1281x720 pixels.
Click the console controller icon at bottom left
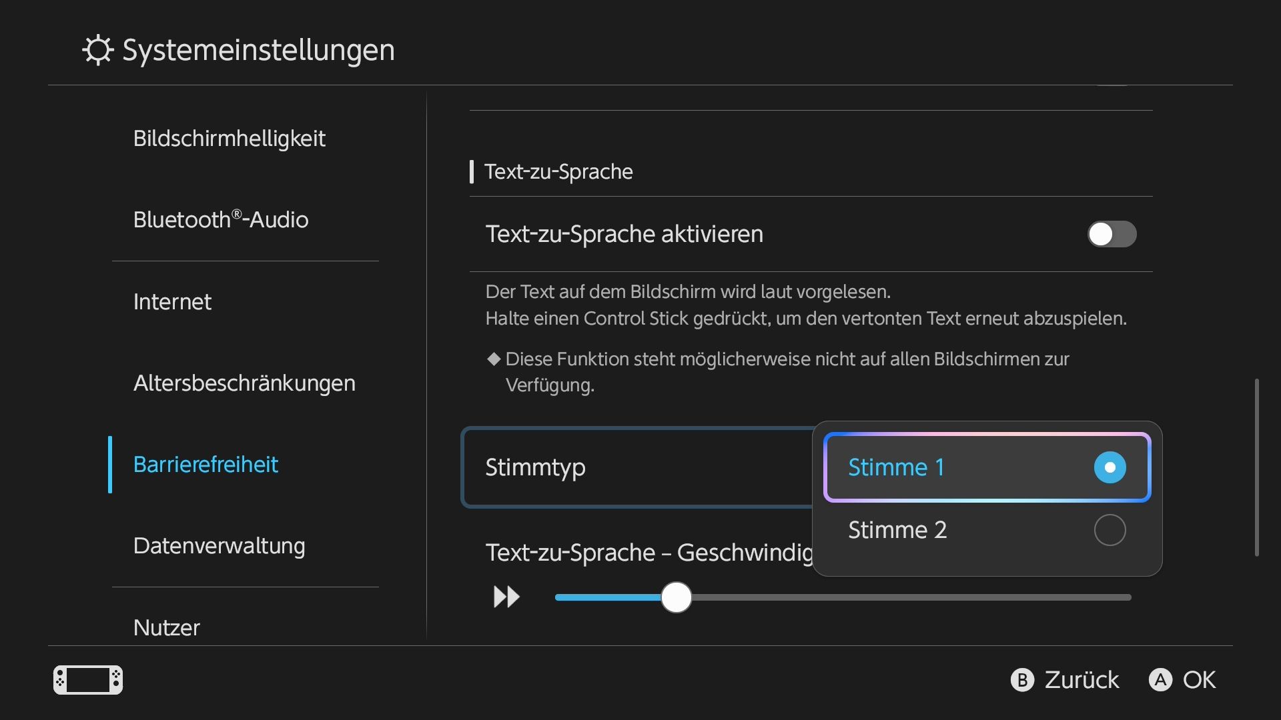pyautogui.click(x=88, y=680)
